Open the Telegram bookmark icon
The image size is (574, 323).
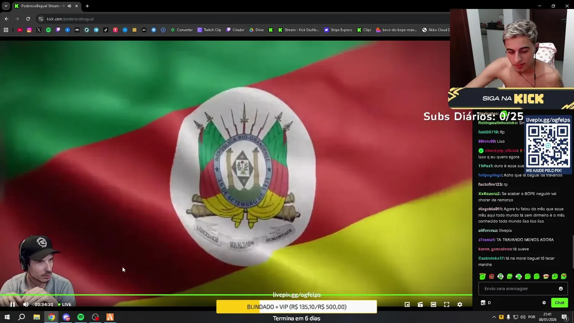point(96,30)
